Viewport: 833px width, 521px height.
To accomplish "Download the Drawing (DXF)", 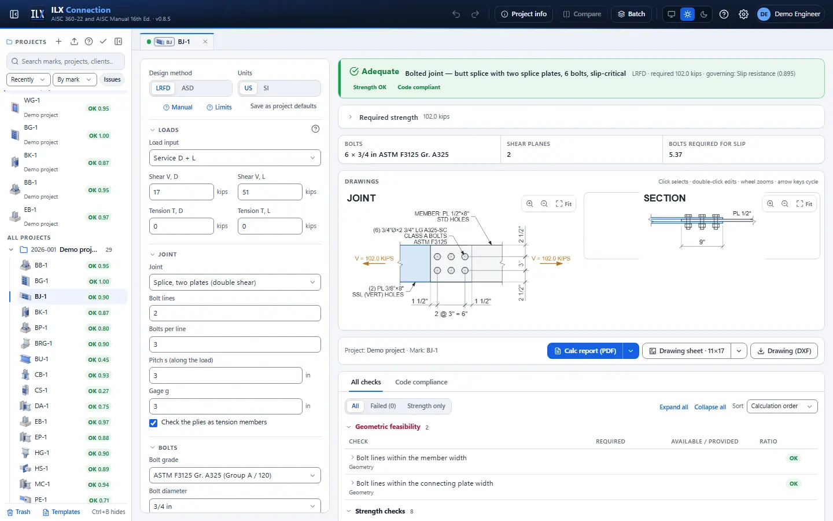I will click(x=784, y=351).
